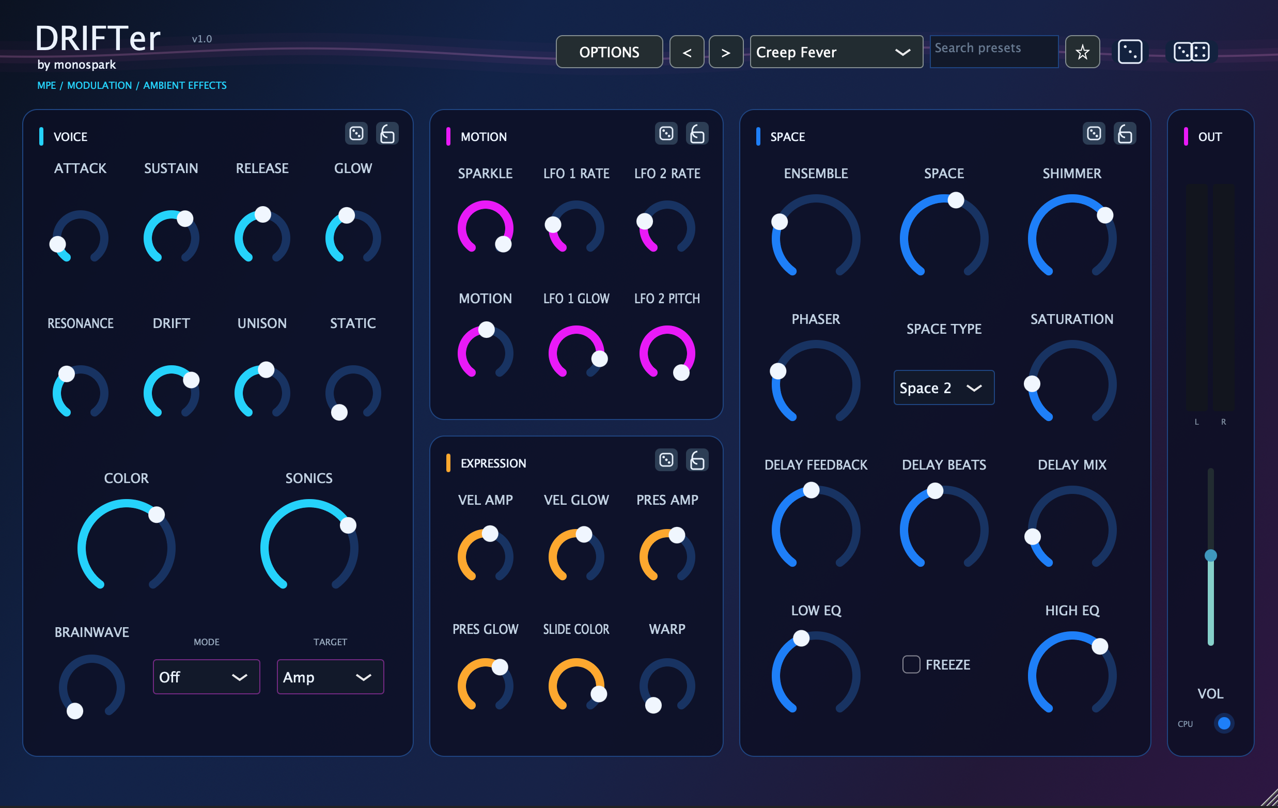Click the double dice randomize icon in header

[1192, 52]
